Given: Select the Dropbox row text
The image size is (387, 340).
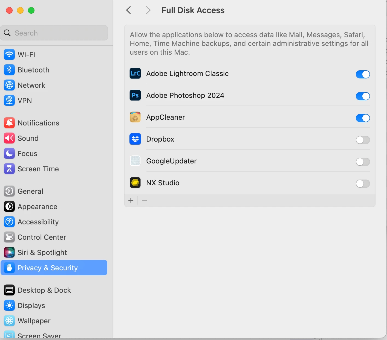Looking at the screenshot, I should pyautogui.click(x=160, y=139).
